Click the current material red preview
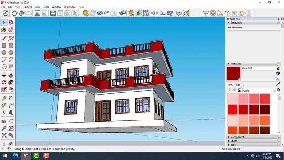284x160 pixels. [233, 73]
